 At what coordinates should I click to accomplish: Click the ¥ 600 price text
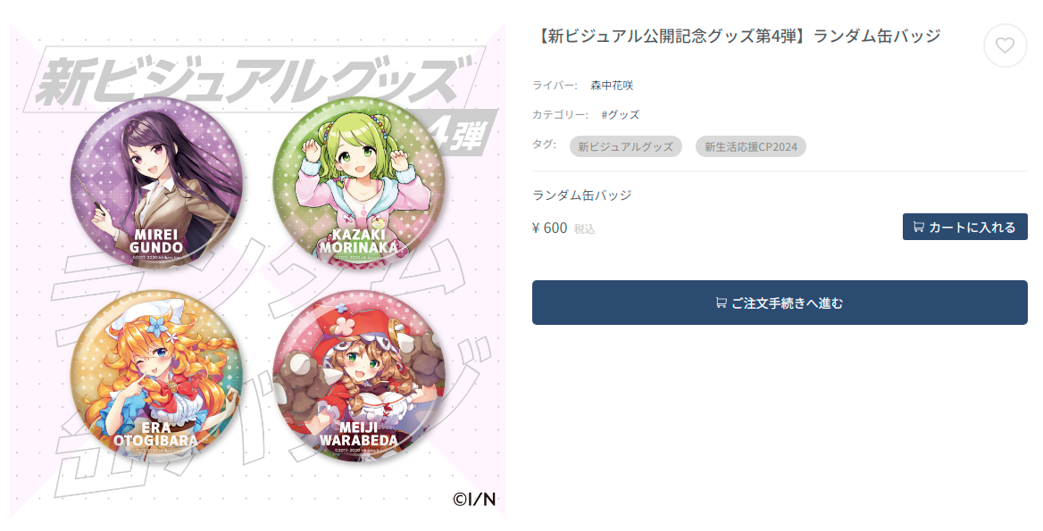point(550,228)
